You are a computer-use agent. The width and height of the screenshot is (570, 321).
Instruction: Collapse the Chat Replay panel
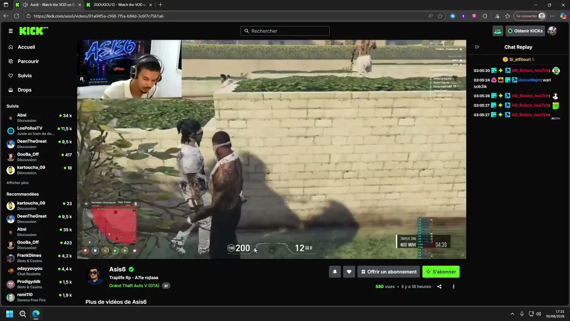tap(477, 47)
